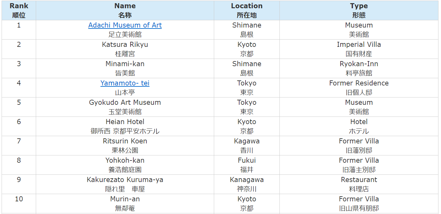441x214 pixels.
Task: Click the Yohkoh-kan name text
Action: (125, 160)
